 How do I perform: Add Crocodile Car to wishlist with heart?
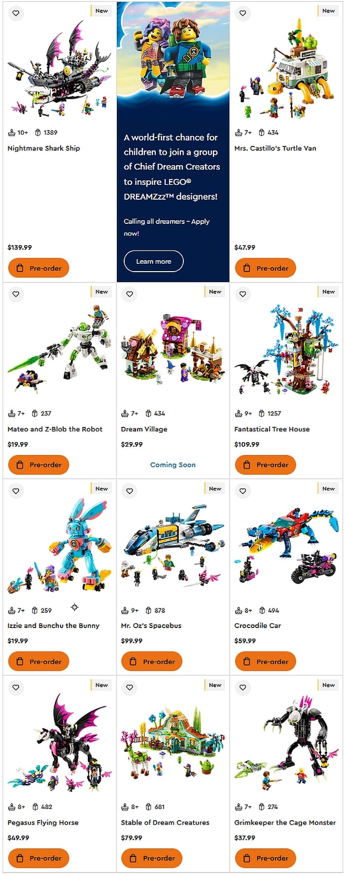pos(243,491)
